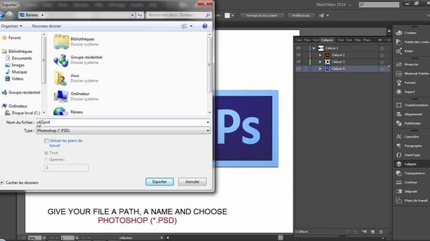The image size is (430, 241).
Task: Click the create new layer icon
Action: (372, 232)
